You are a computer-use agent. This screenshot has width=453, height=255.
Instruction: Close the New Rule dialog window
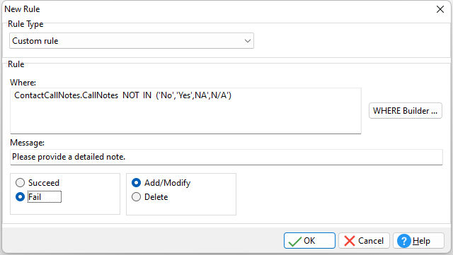tap(440, 9)
